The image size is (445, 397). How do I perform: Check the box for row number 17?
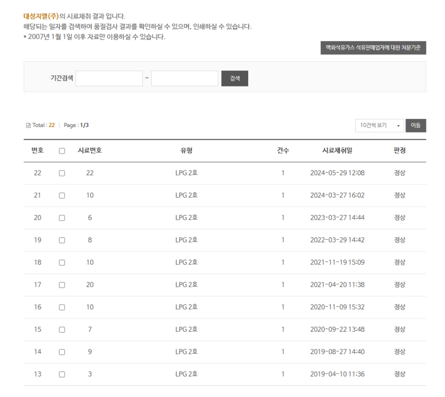[62, 285]
